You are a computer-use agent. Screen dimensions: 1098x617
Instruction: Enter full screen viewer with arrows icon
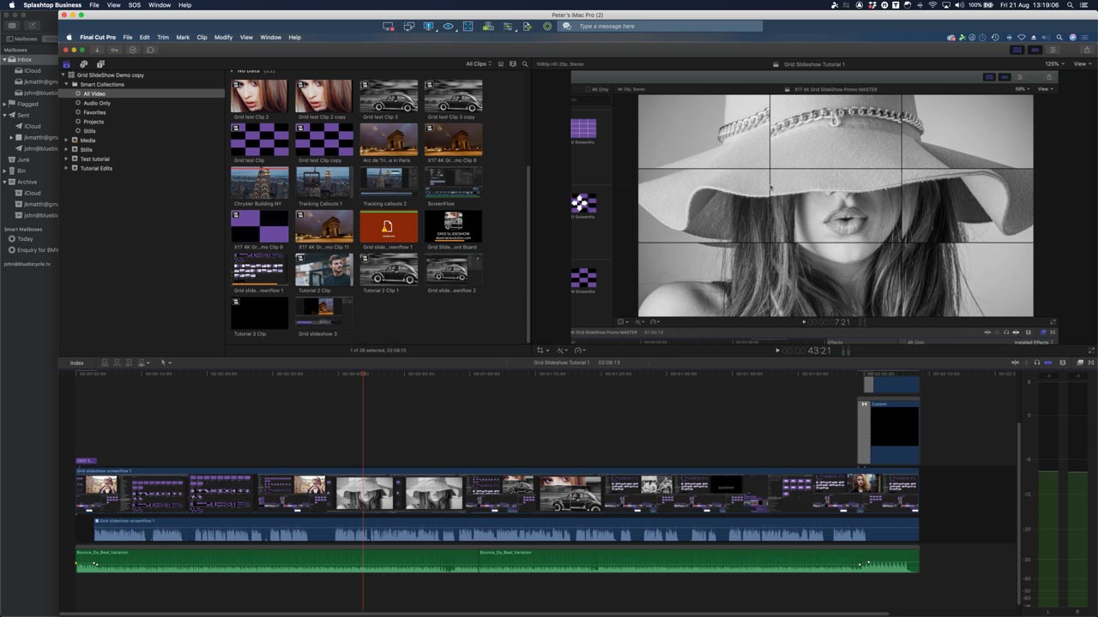coord(1091,350)
